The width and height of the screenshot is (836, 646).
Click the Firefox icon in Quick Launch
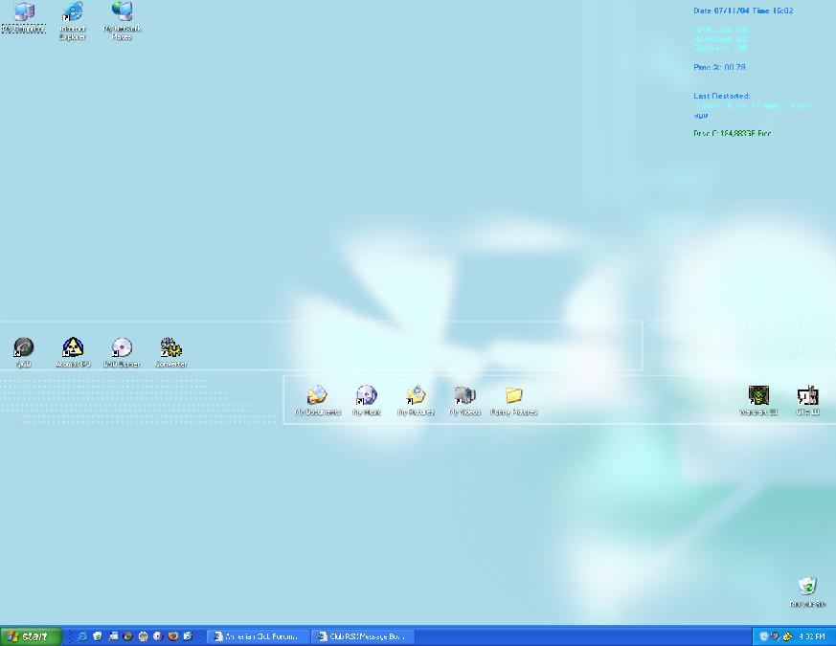point(173,636)
